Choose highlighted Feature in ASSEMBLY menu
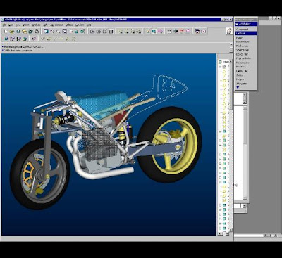Viewport: 282px width, 258px height. tap(246, 34)
